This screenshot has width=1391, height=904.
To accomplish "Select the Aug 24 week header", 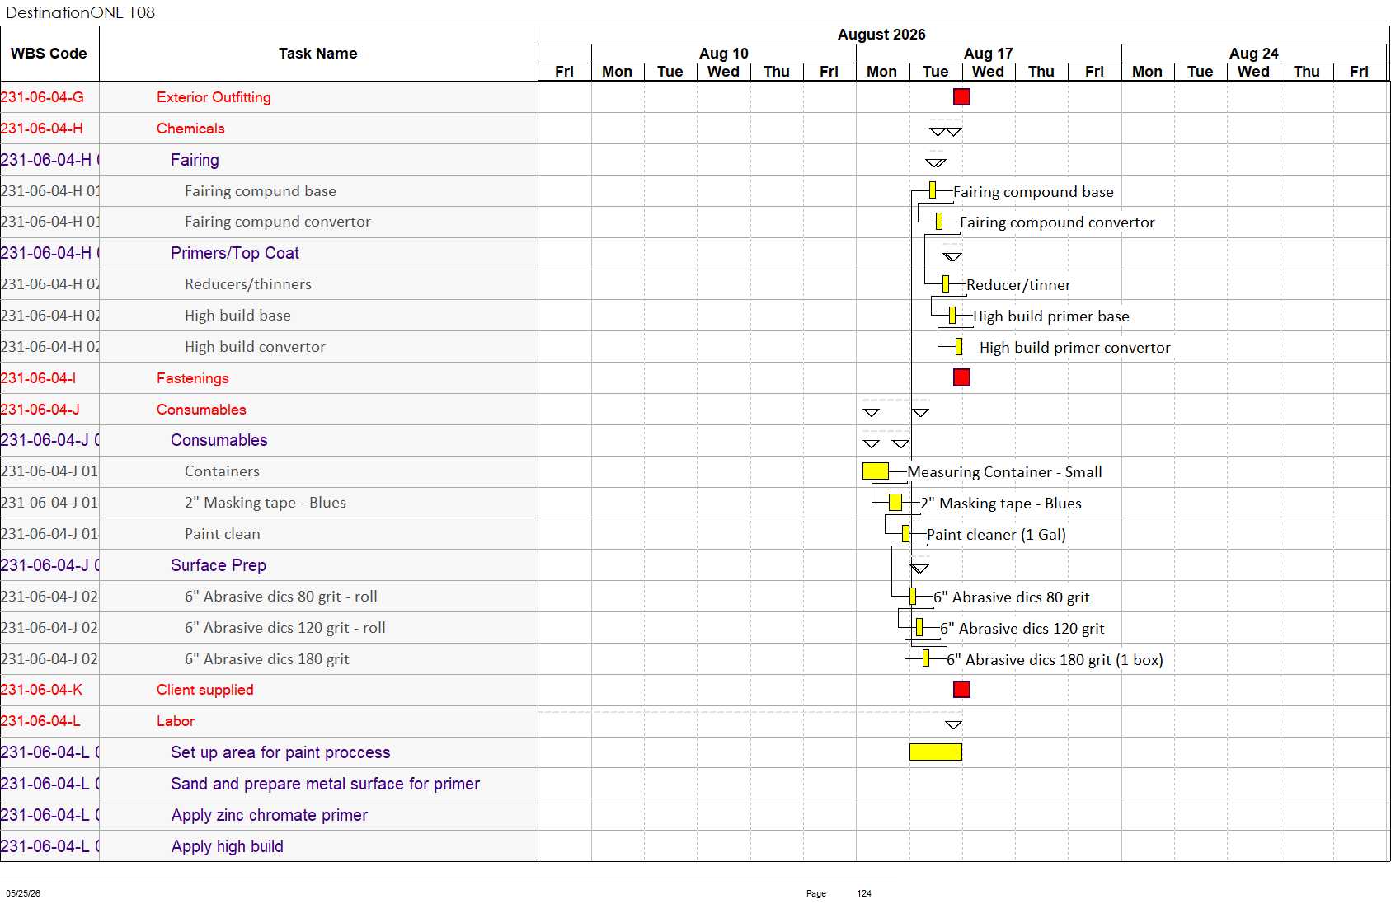I will [x=1253, y=54].
